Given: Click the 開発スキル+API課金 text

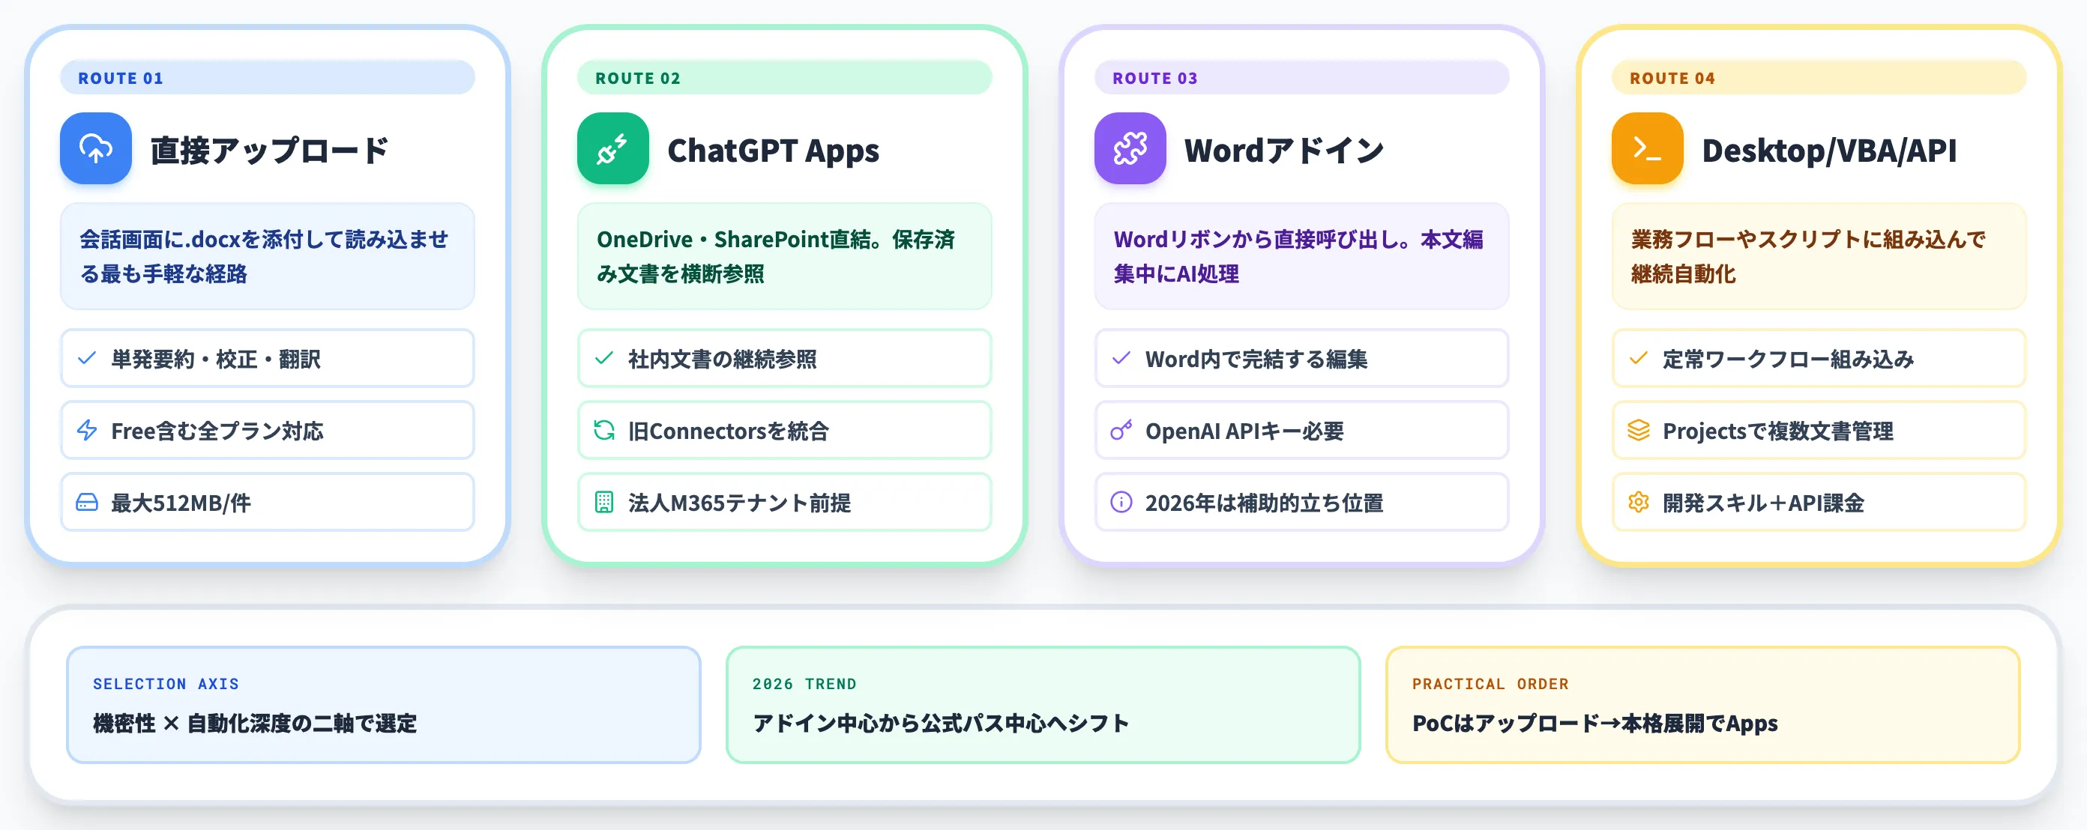Looking at the screenshot, I should [x=1763, y=503].
